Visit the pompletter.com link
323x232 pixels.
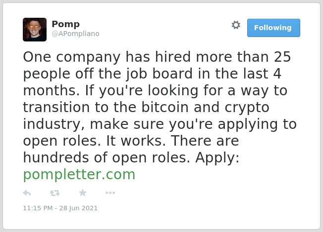pos(79,175)
